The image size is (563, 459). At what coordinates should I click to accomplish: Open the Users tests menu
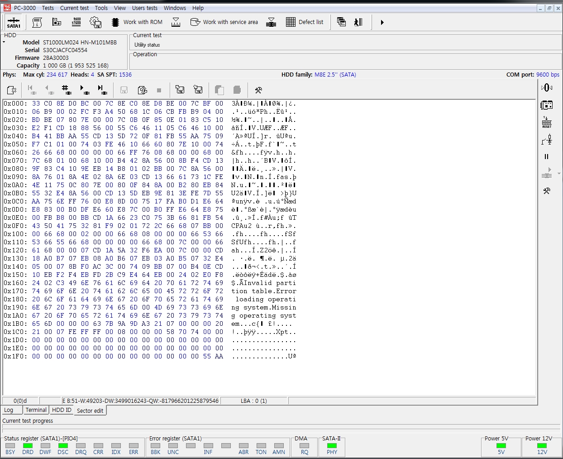click(145, 8)
